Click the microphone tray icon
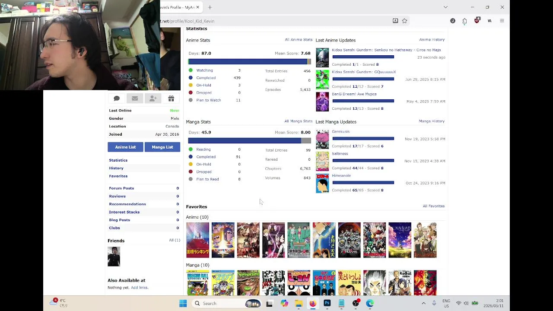 click(434, 303)
